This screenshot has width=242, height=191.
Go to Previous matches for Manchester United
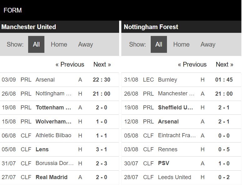coord(70,64)
